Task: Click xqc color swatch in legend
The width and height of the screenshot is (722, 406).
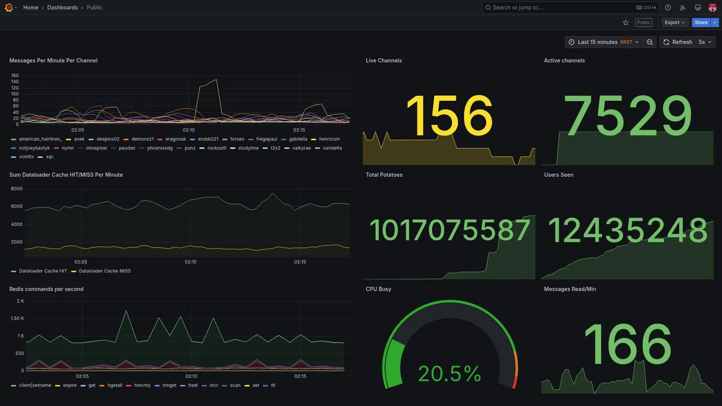Action: tap(40, 157)
